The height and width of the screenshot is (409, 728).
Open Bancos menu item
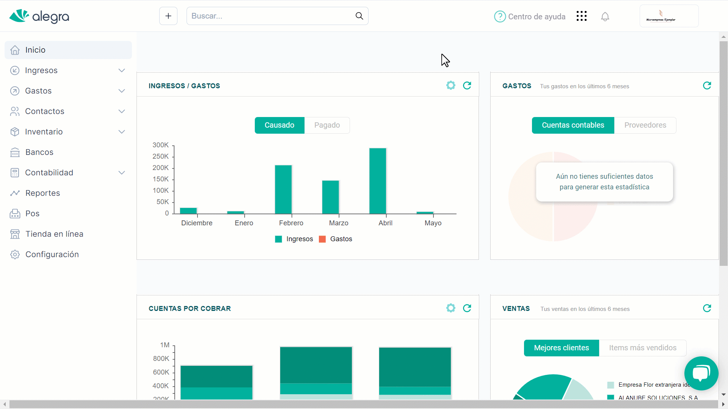click(68, 152)
